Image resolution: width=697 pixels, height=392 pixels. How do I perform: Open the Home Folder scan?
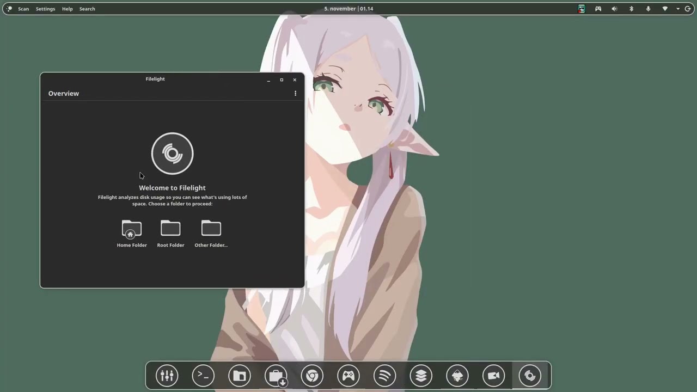(132, 234)
